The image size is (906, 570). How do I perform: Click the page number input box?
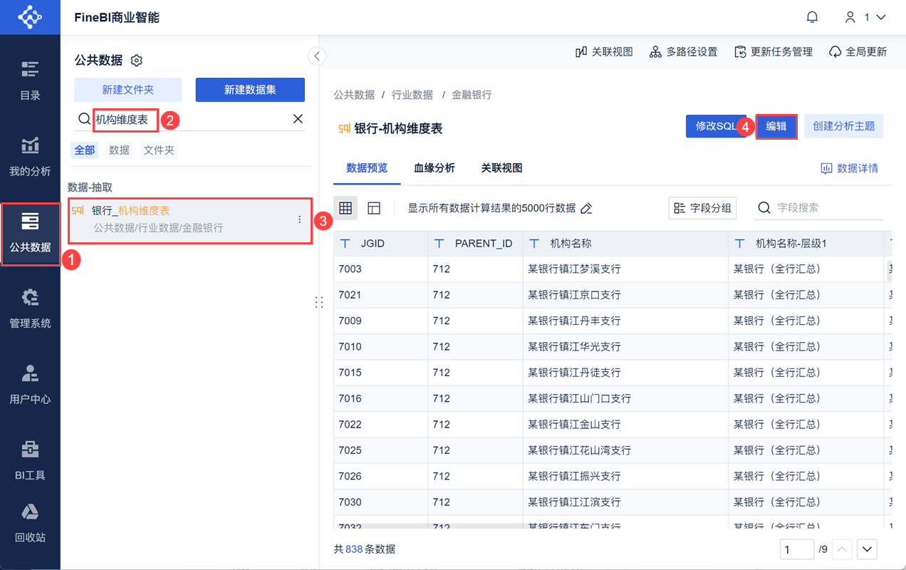(x=797, y=549)
